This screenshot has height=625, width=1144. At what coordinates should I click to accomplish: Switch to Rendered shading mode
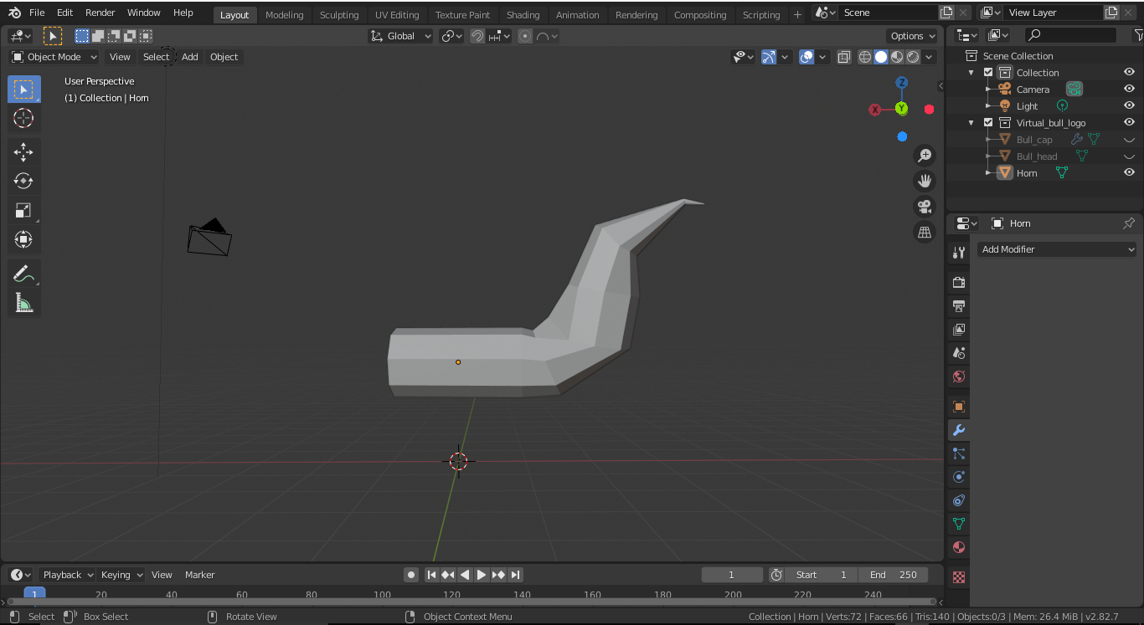pos(913,57)
